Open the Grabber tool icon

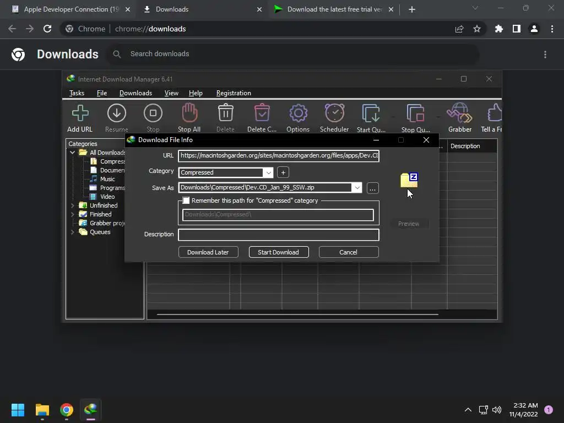coord(460,113)
